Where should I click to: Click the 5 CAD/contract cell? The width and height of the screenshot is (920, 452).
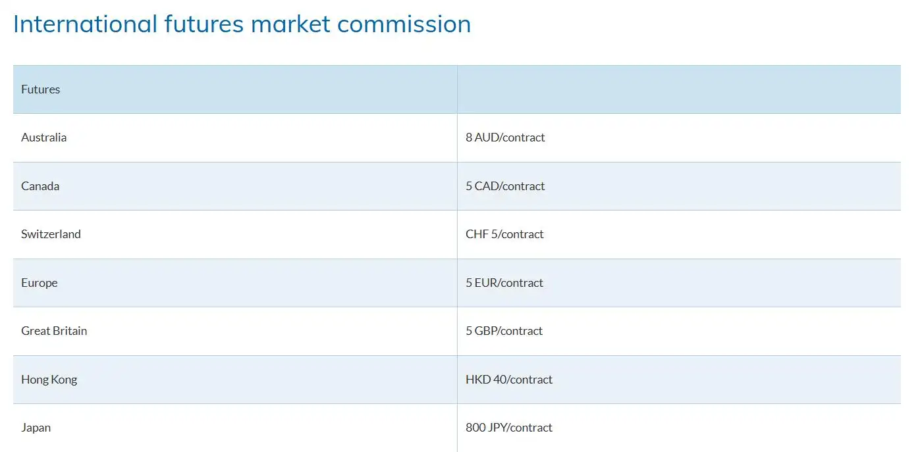point(505,186)
